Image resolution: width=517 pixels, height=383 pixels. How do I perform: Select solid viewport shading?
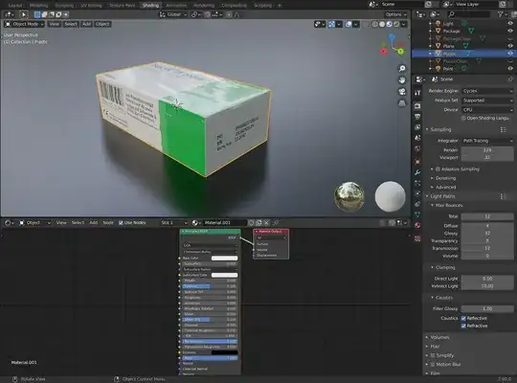[382, 24]
